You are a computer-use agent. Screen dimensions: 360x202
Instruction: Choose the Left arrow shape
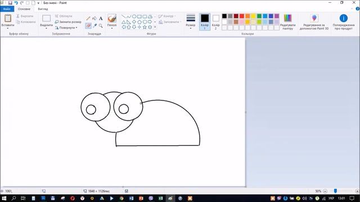coord(124,27)
